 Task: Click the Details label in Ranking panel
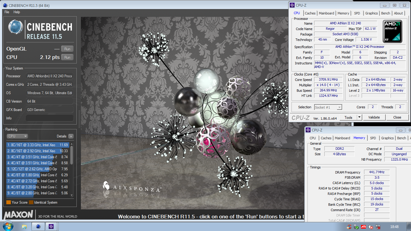click(x=62, y=136)
